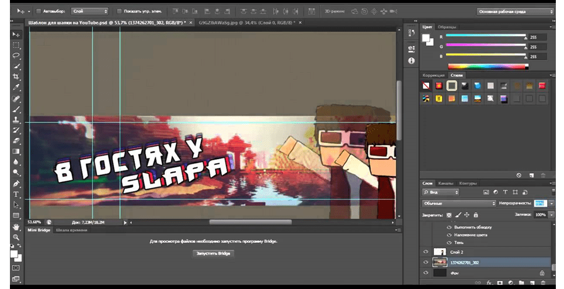Select the History Brush tool
Viewport: 564px width, 289px height.
(16, 131)
